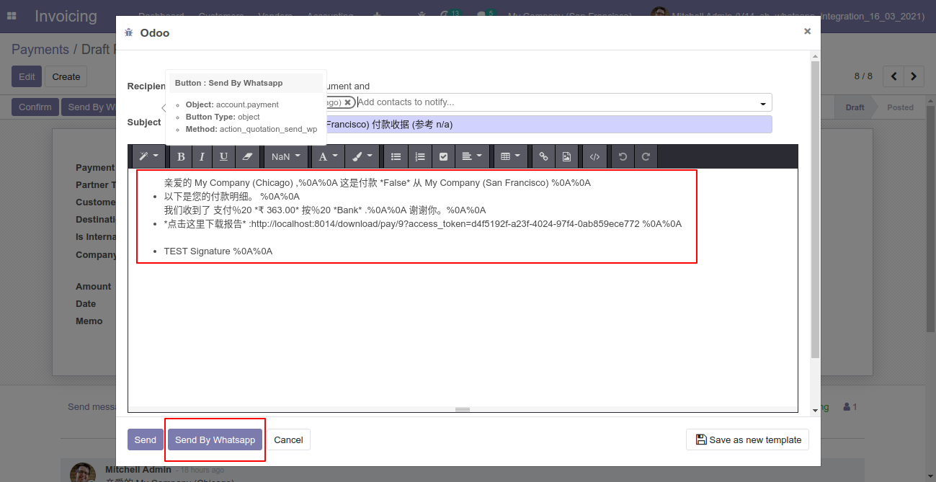Toggle italic formatting in editor
Viewport: 936px width, 482px height.
pyautogui.click(x=202, y=156)
